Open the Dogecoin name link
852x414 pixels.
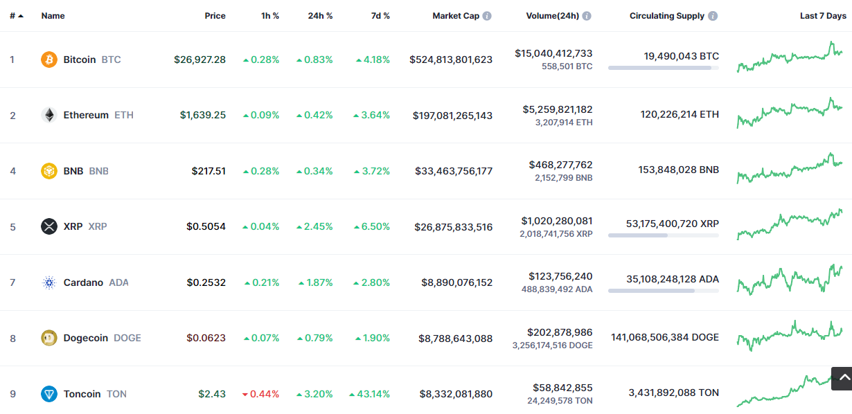86,338
